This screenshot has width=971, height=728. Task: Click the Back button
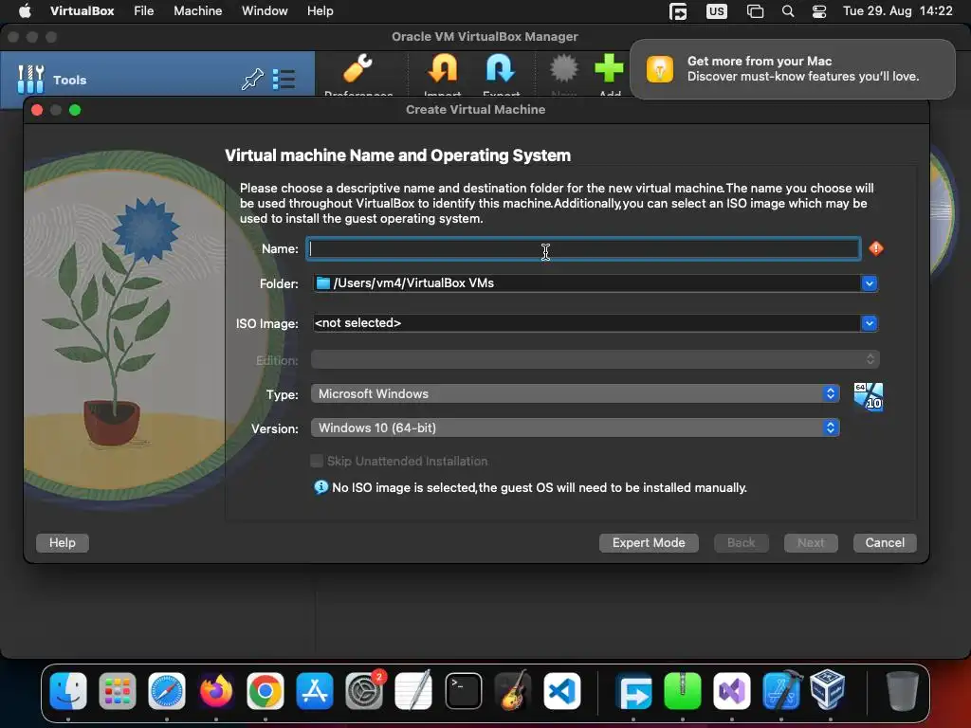742,543
